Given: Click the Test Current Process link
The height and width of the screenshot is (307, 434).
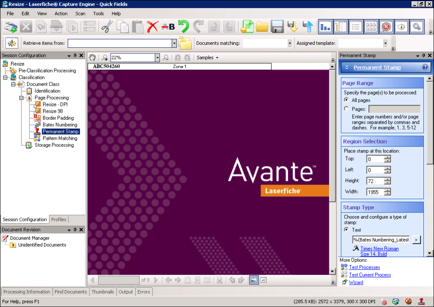Looking at the screenshot, I should coord(370,275).
